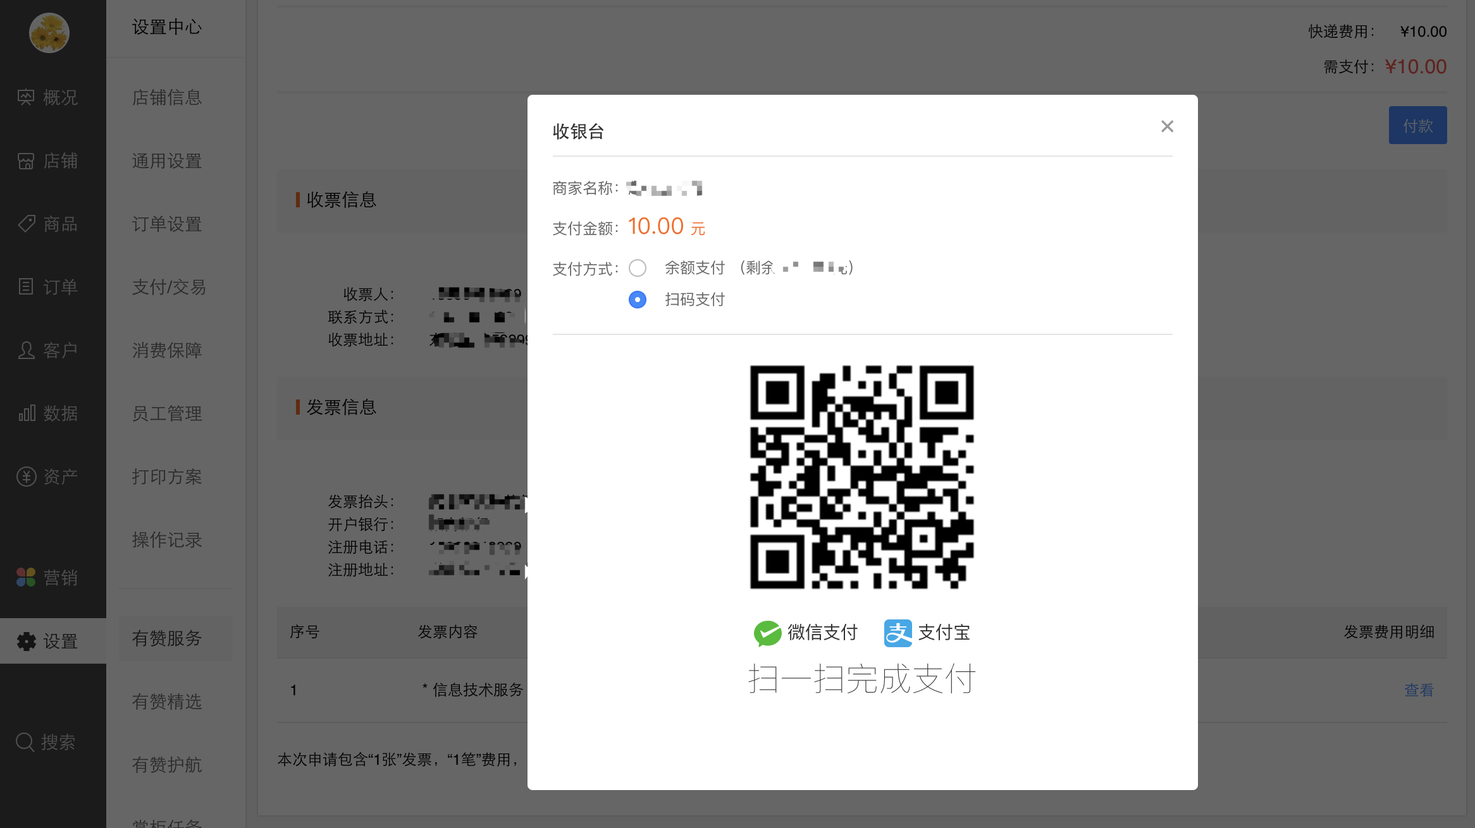
Task: Click 设置中心 header text
Action: [x=167, y=27]
